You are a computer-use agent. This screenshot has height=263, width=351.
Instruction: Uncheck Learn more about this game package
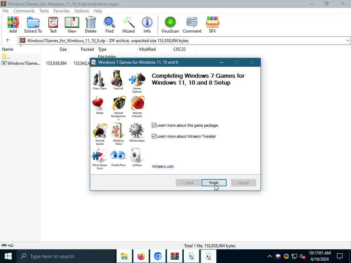pos(154,125)
